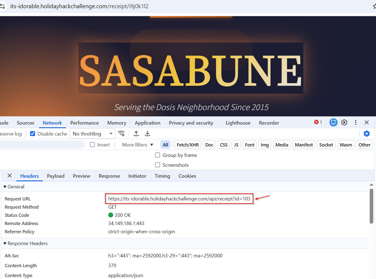Image resolution: width=376 pixels, height=279 pixels.
Task: Click the red error count indicator
Action: 318,122
